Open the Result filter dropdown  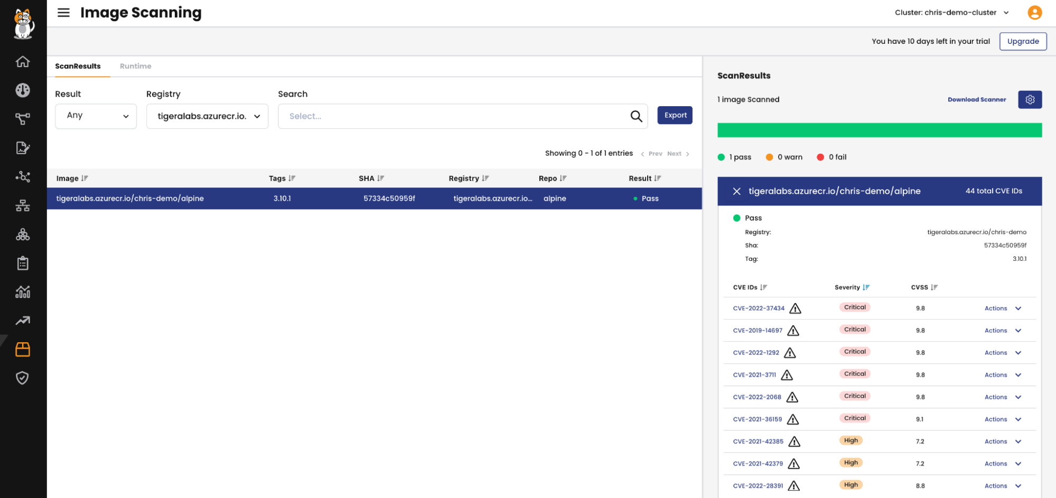(96, 116)
